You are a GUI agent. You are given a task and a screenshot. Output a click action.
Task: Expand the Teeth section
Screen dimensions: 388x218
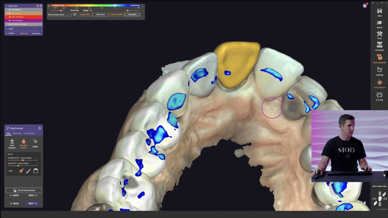click(7, 29)
